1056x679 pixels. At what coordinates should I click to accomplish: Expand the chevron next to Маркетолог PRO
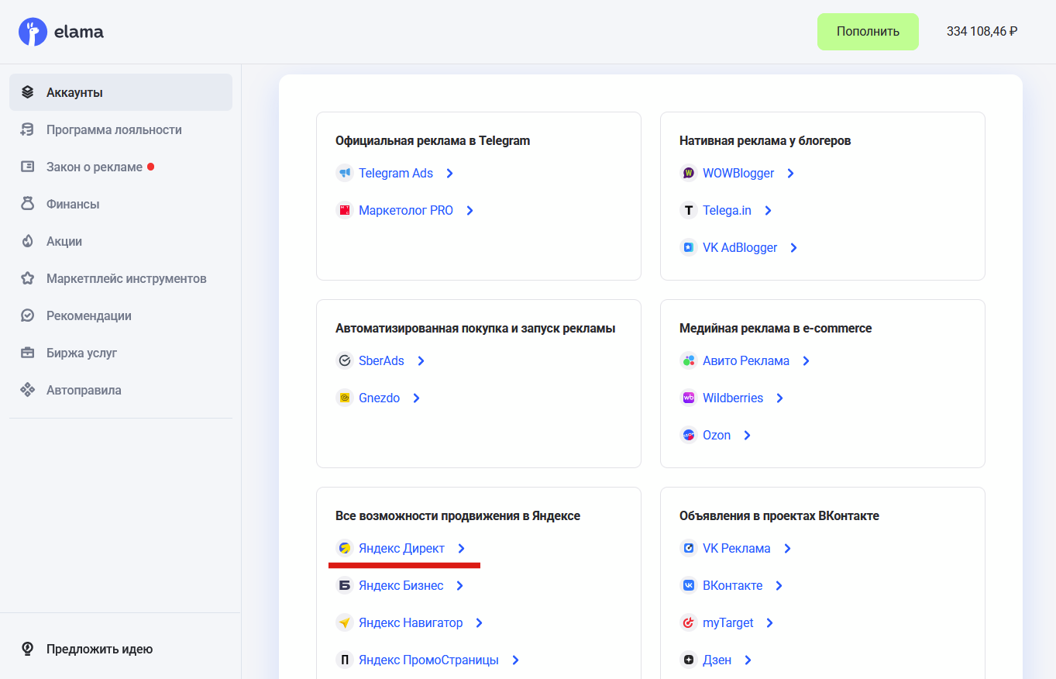(x=470, y=210)
